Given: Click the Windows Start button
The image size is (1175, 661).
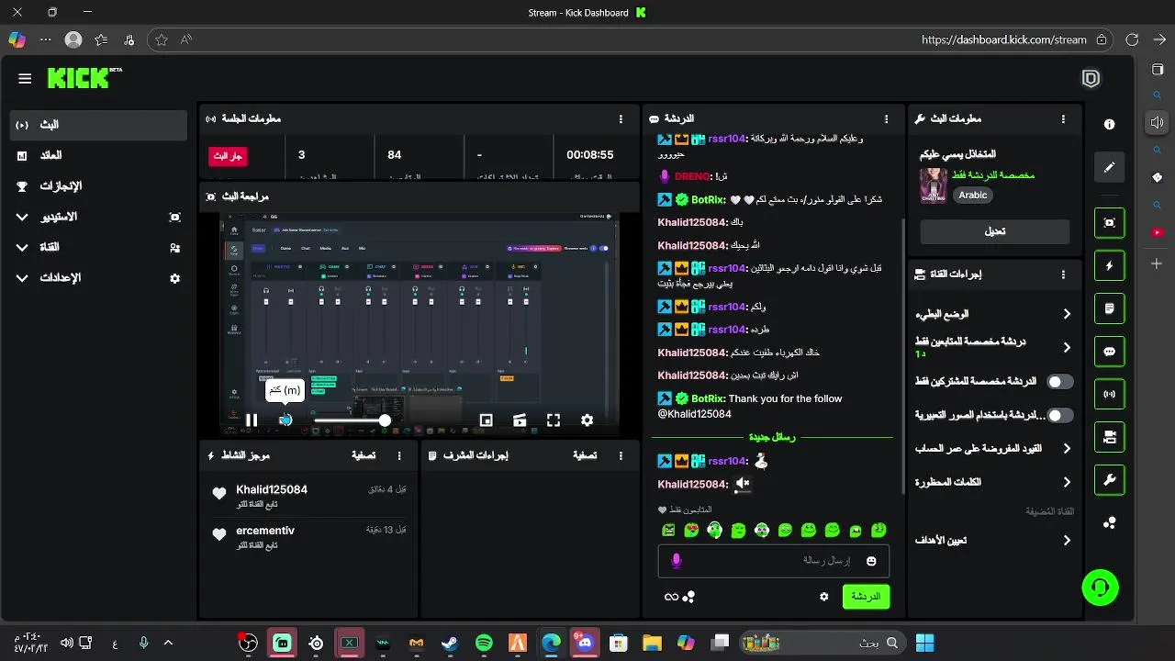Looking at the screenshot, I should point(924,644).
